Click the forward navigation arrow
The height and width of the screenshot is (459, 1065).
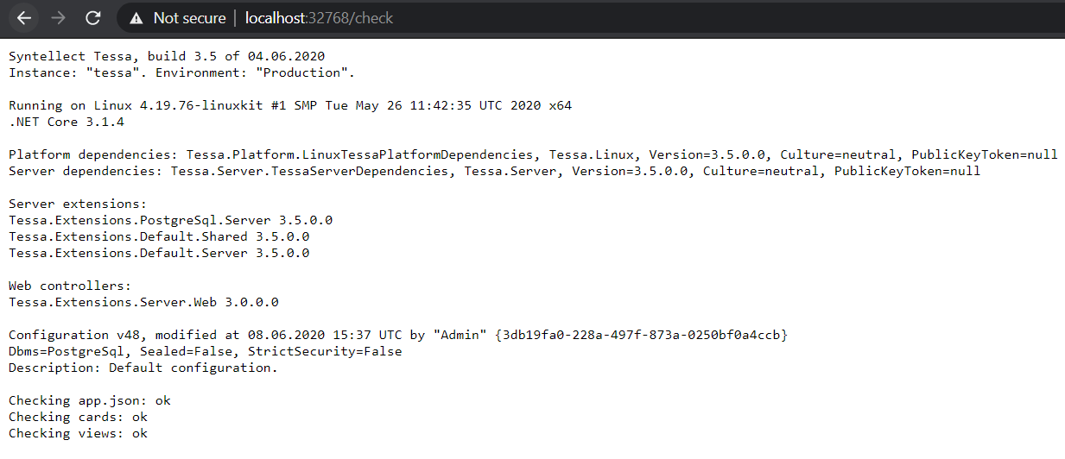[59, 17]
